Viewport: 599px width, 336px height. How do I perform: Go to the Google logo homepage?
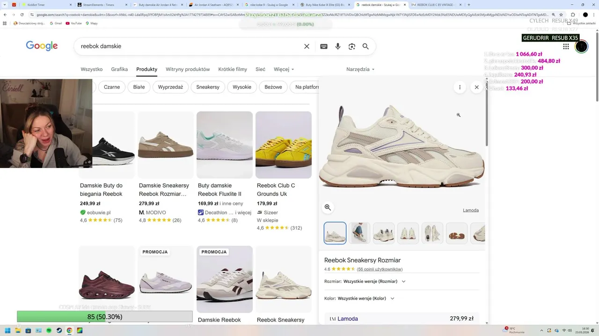point(42,46)
